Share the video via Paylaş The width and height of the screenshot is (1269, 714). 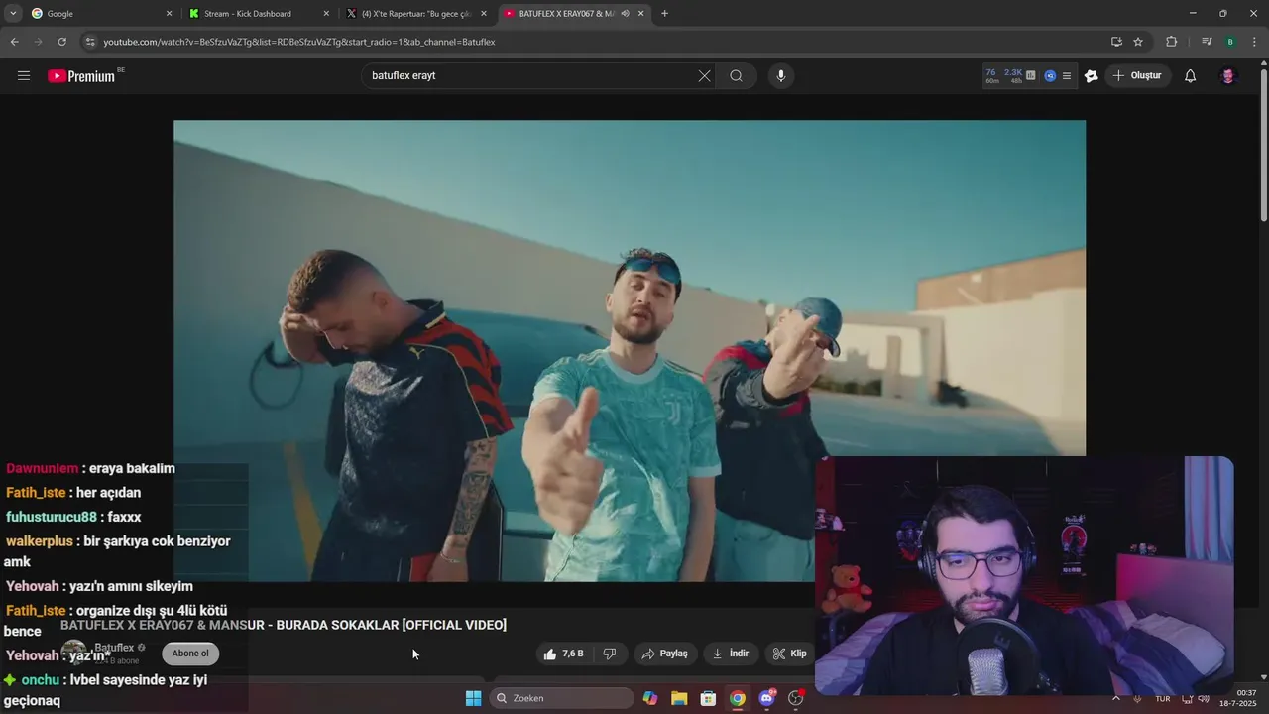[x=665, y=654]
